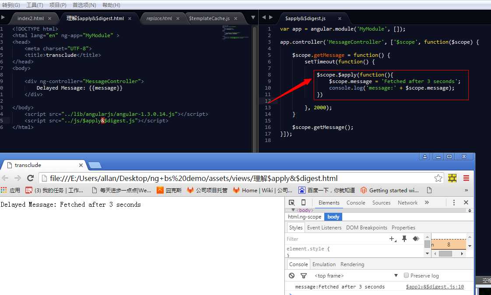
Task: Close the Chrome transclude tab
Action: coord(81,165)
